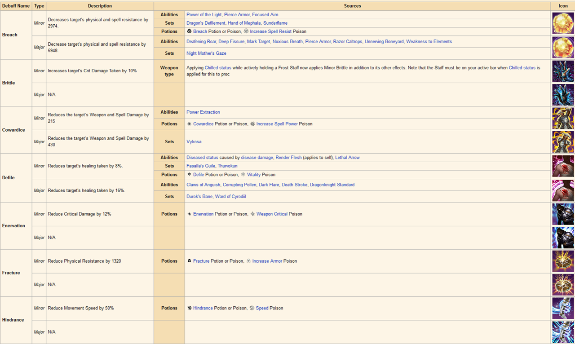This screenshot has height=344, width=575.
Task: Click the Unnerving Boneyard link
Action: pos(384,41)
